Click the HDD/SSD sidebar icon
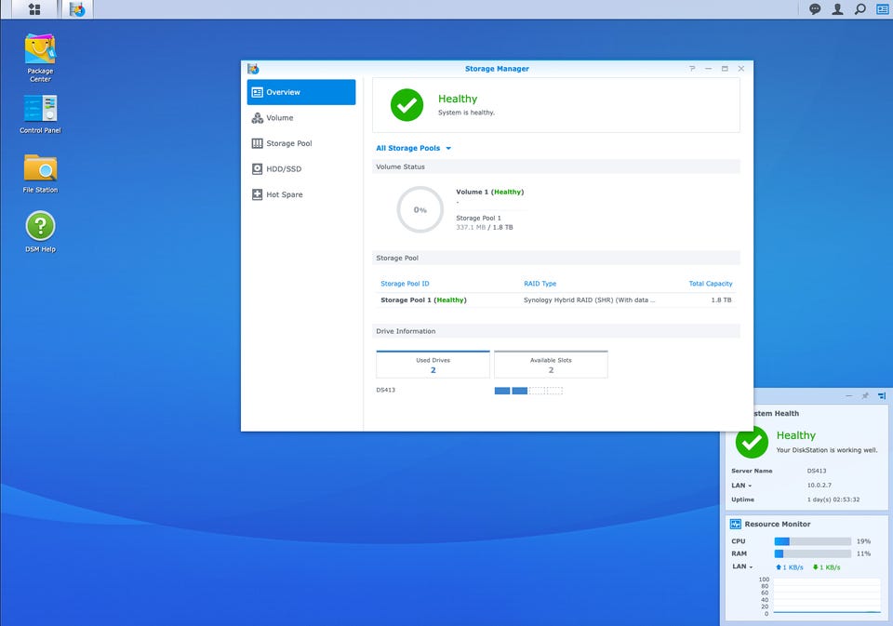This screenshot has height=626, width=893. [x=258, y=169]
